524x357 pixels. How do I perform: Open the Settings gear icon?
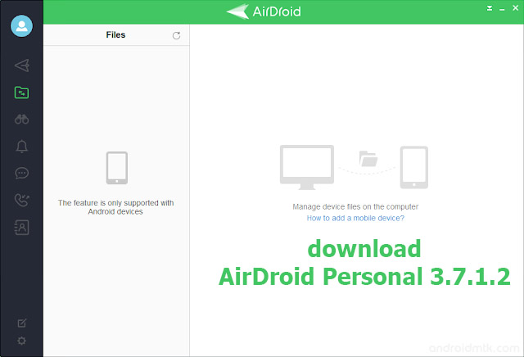click(x=21, y=341)
